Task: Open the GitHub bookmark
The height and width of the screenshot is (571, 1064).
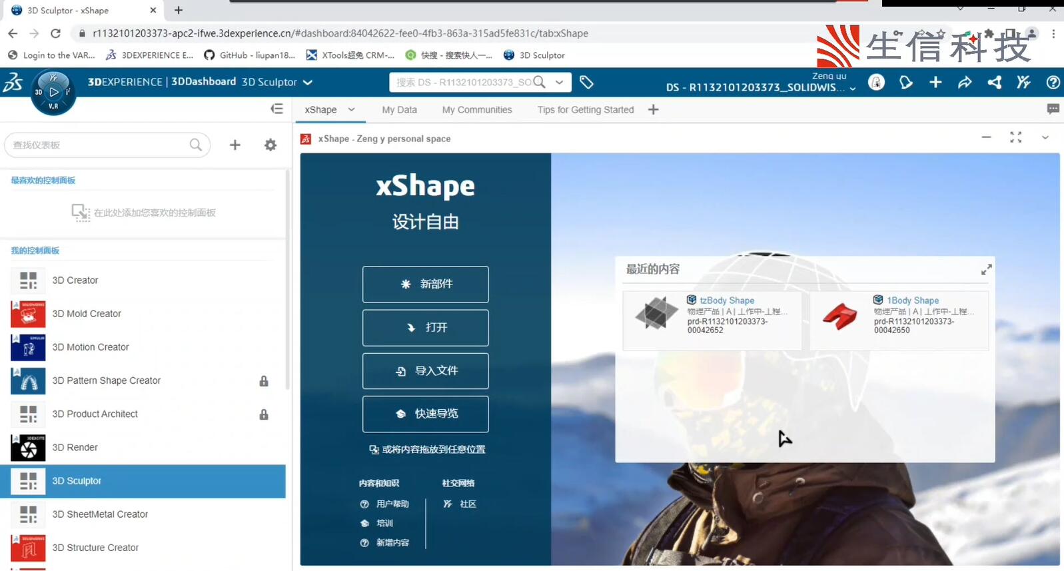Action: point(250,55)
